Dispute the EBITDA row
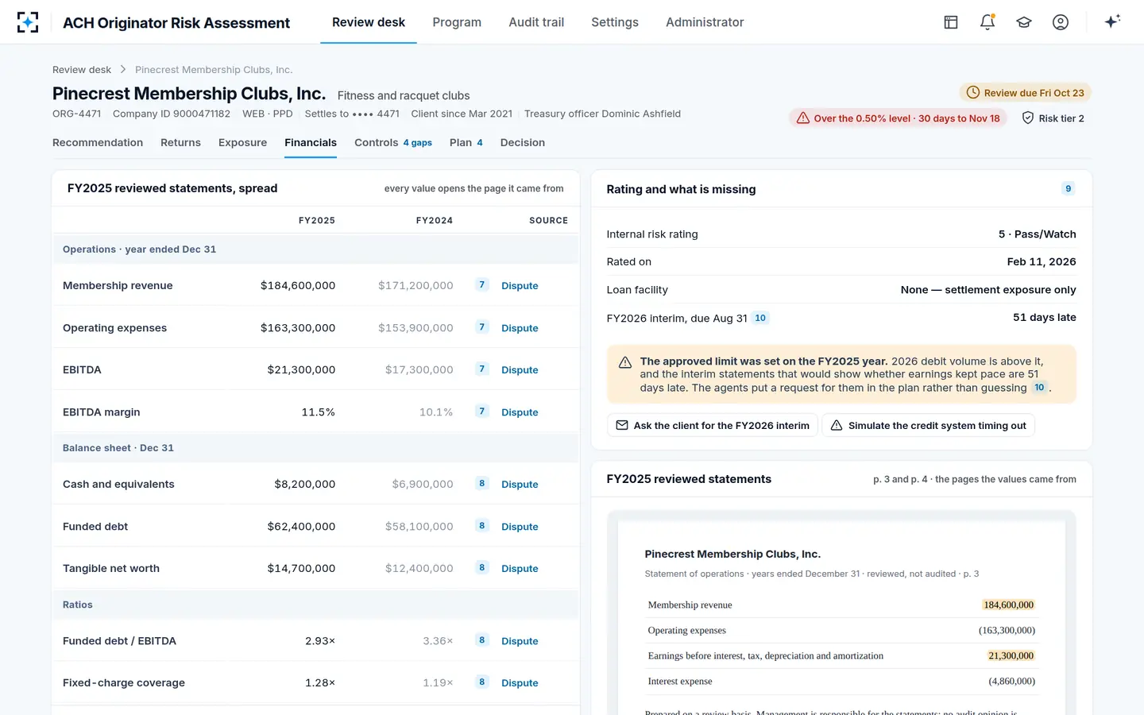The width and height of the screenshot is (1144, 715). [520, 370]
